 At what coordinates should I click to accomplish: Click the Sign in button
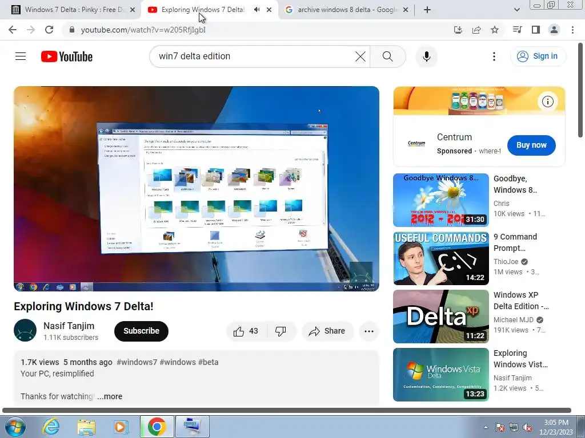coord(538,56)
